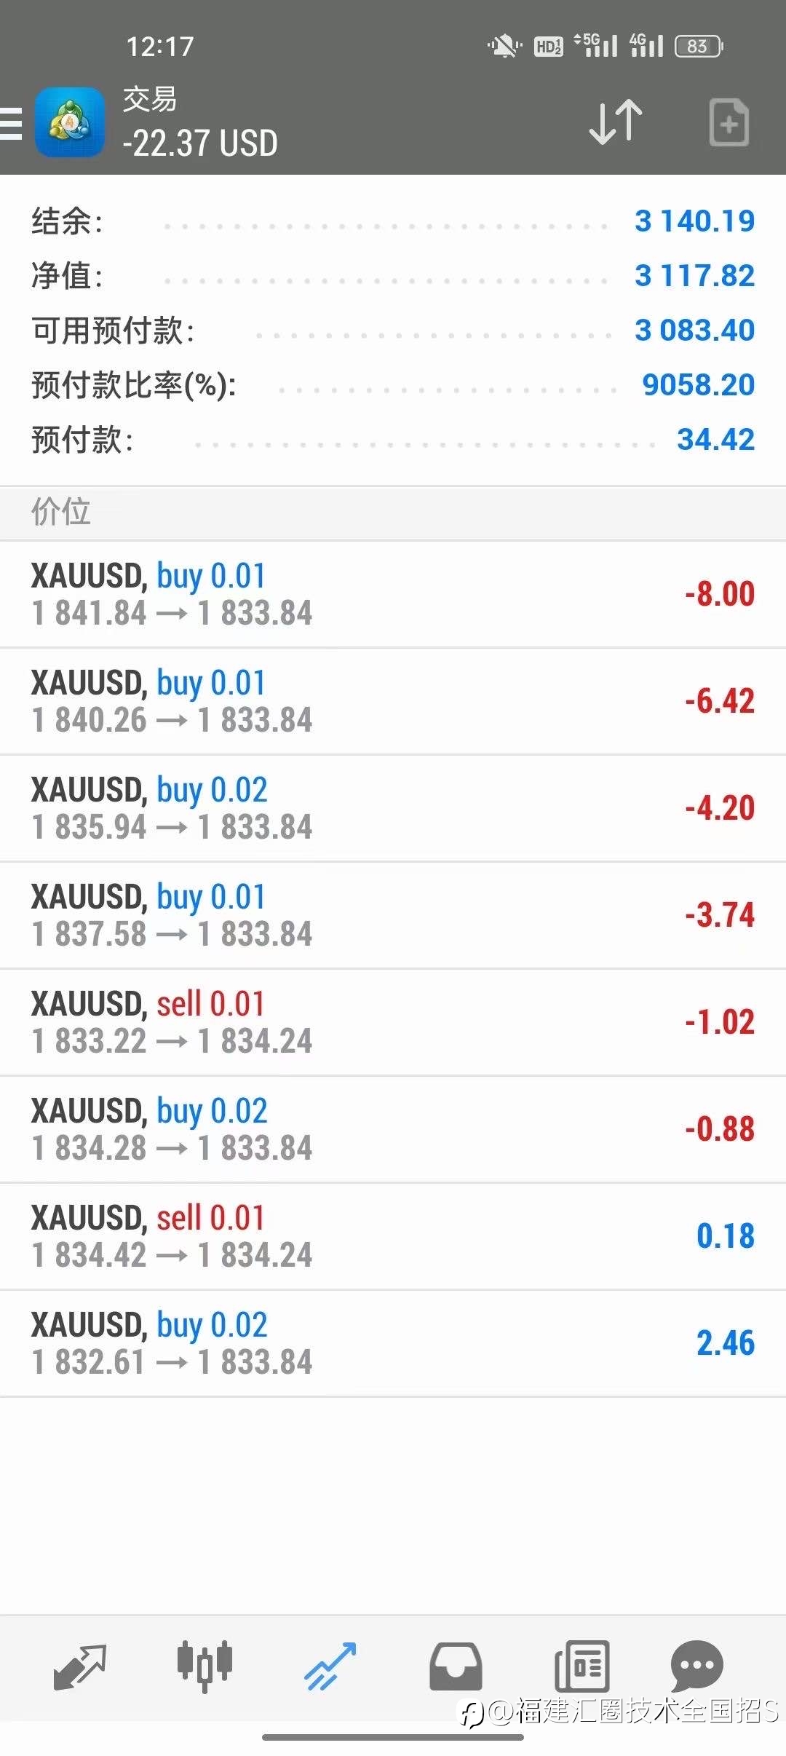Select XAUUSD buy 0.02 position at 1 835.94
Screen dimensions: 786x1756
tap(393, 808)
